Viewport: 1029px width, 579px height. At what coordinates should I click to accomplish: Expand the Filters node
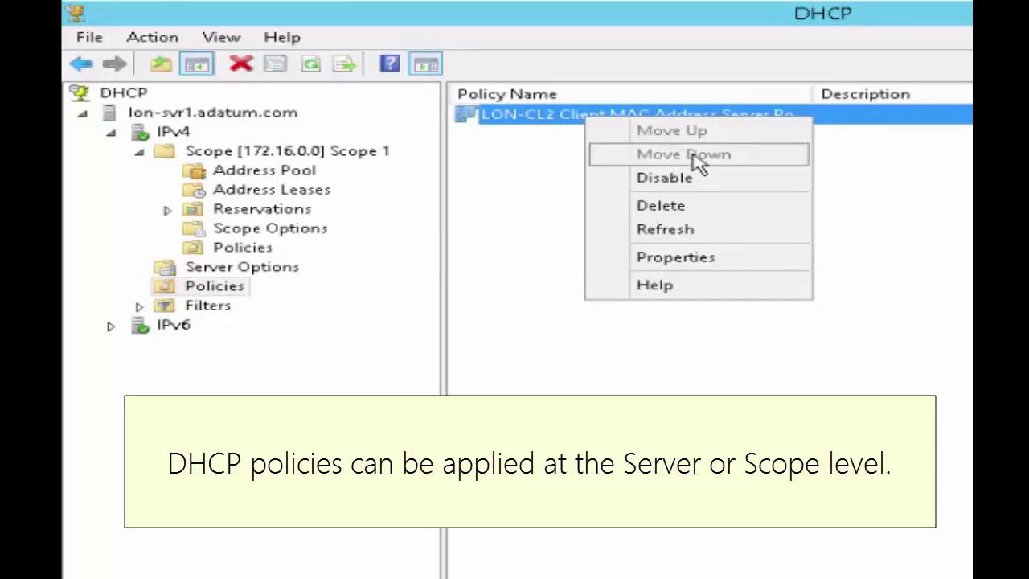(139, 306)
